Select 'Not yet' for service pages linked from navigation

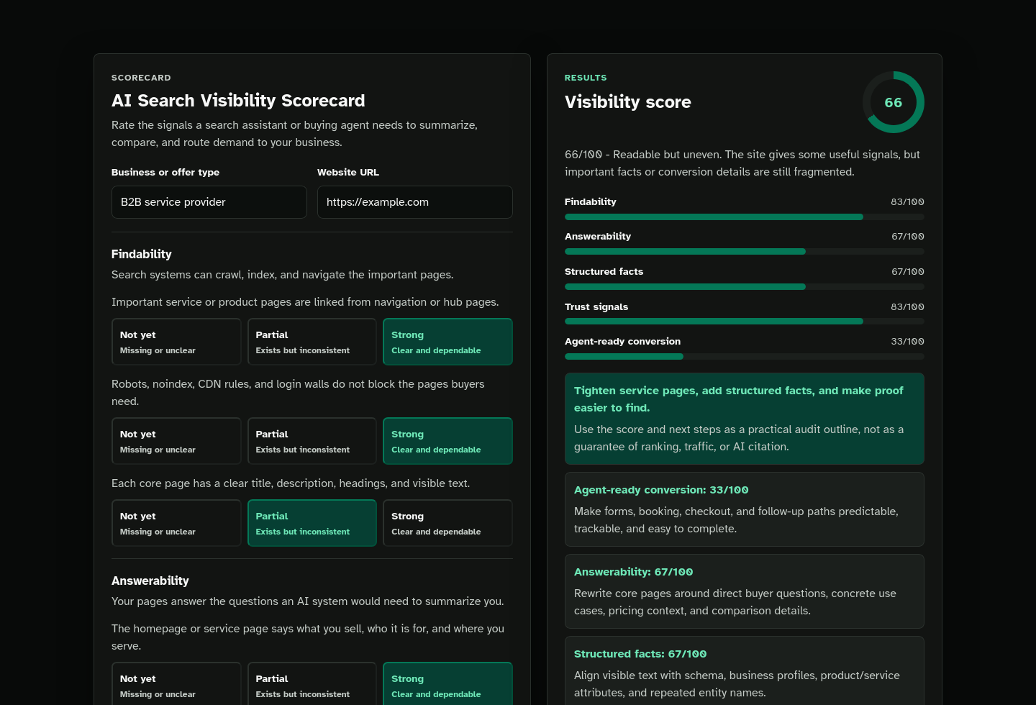point(176,342)
